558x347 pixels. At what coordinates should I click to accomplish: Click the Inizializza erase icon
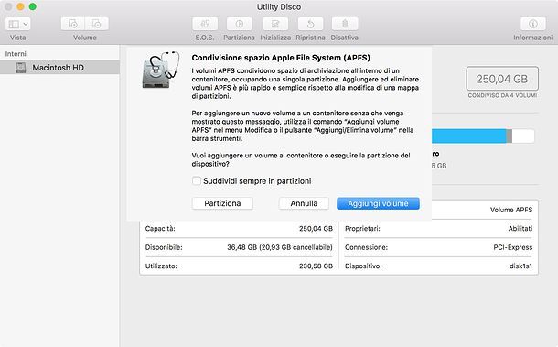click(x=275, y=24)
